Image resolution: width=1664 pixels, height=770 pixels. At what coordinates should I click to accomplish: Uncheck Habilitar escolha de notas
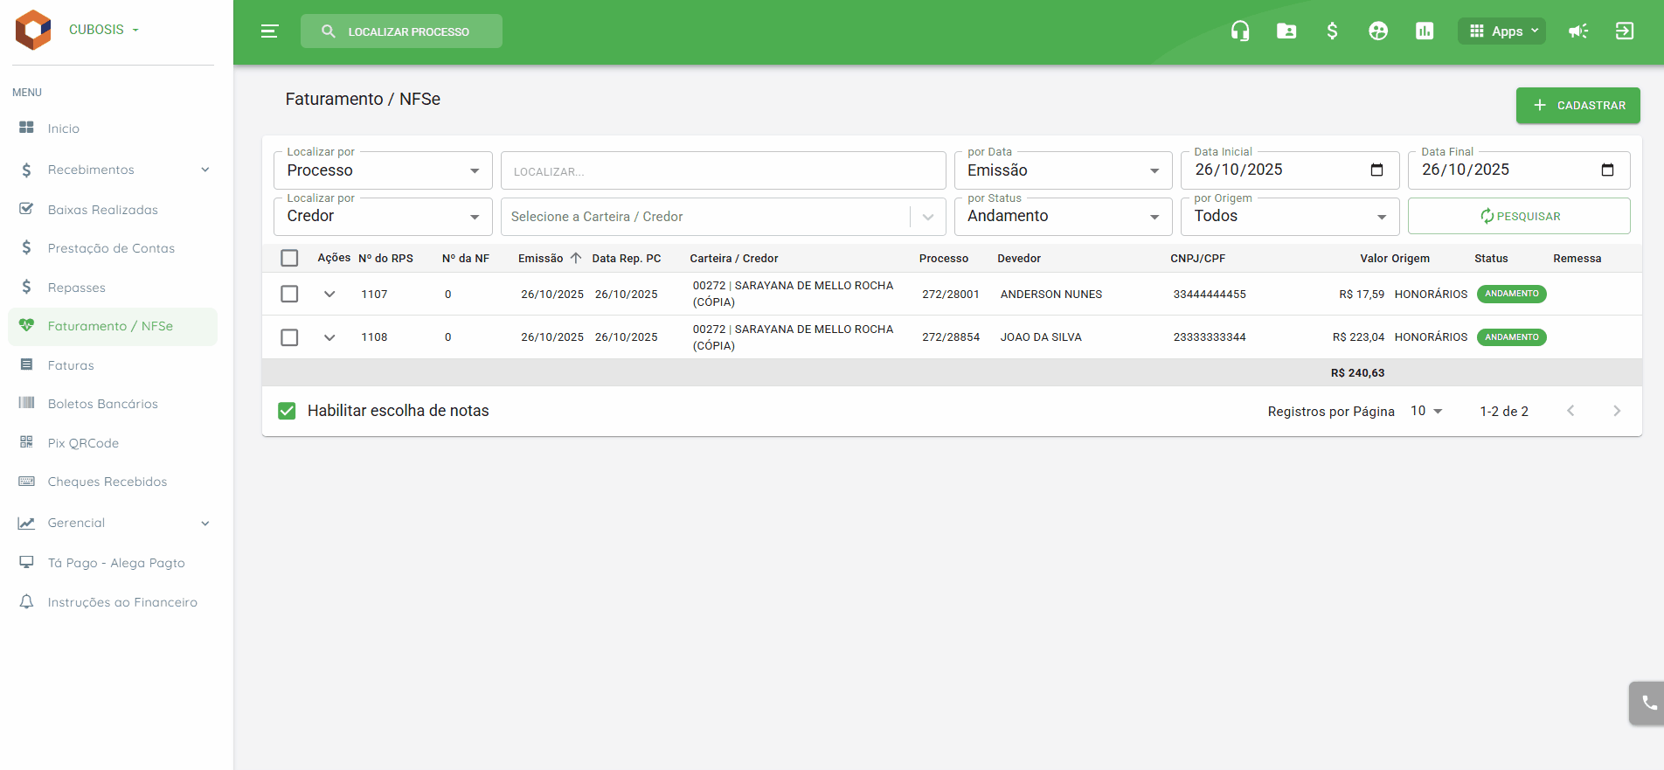coord(287,411)
